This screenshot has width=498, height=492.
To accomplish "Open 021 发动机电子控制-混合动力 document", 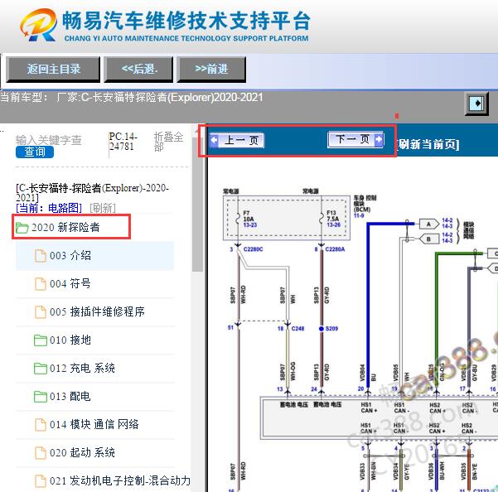I will pyautogui.click(x=104, y=480).
